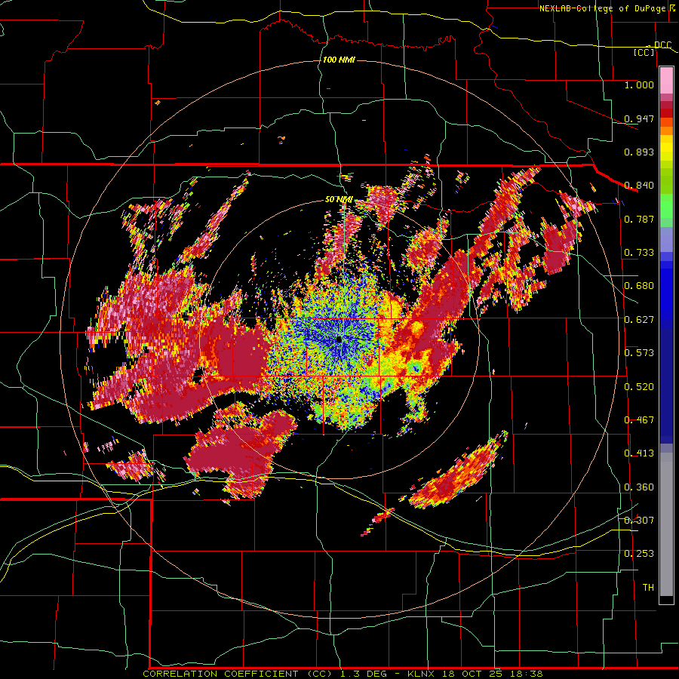679x679 pixels.
Task: Click the 0.787 color scale label
Action: 639,219
